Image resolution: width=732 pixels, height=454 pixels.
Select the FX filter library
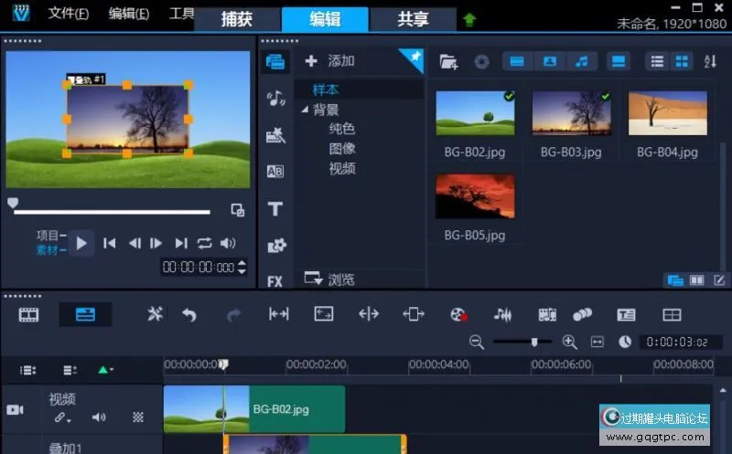(x=274, y=281)
